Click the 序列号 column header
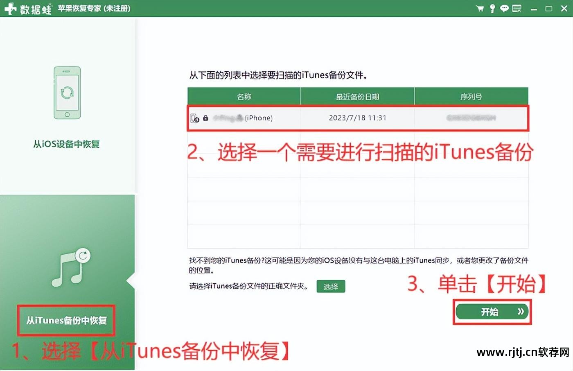 click(471, 97)
